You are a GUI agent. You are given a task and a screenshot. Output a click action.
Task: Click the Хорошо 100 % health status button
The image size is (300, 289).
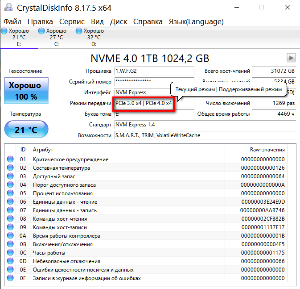pyautogui.click(x=26, y=91)
